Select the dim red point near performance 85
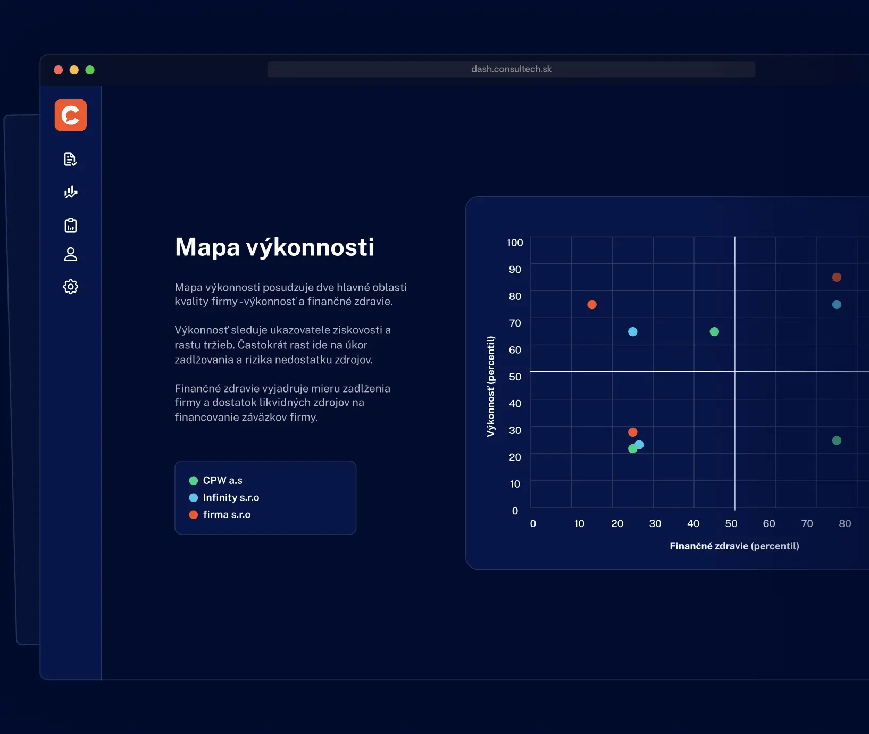 click(x=837, y=277)
